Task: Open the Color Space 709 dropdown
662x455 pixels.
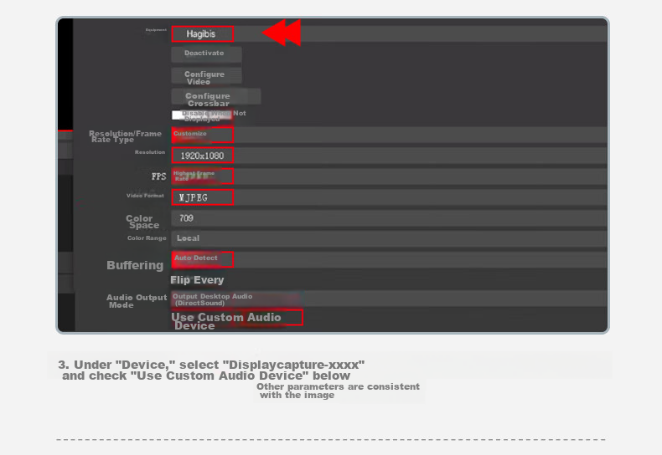Action: pyautogui.click(x=389, y=218)
